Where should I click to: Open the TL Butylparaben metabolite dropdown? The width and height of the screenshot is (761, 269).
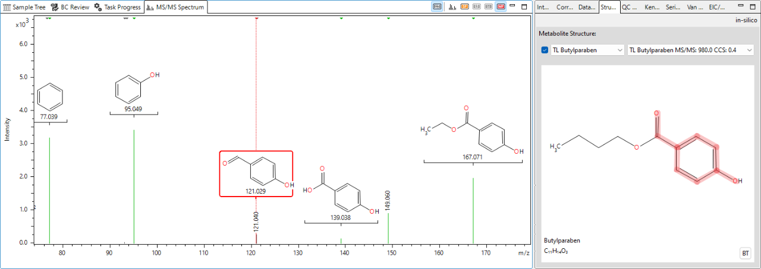(x=587, y=50)
